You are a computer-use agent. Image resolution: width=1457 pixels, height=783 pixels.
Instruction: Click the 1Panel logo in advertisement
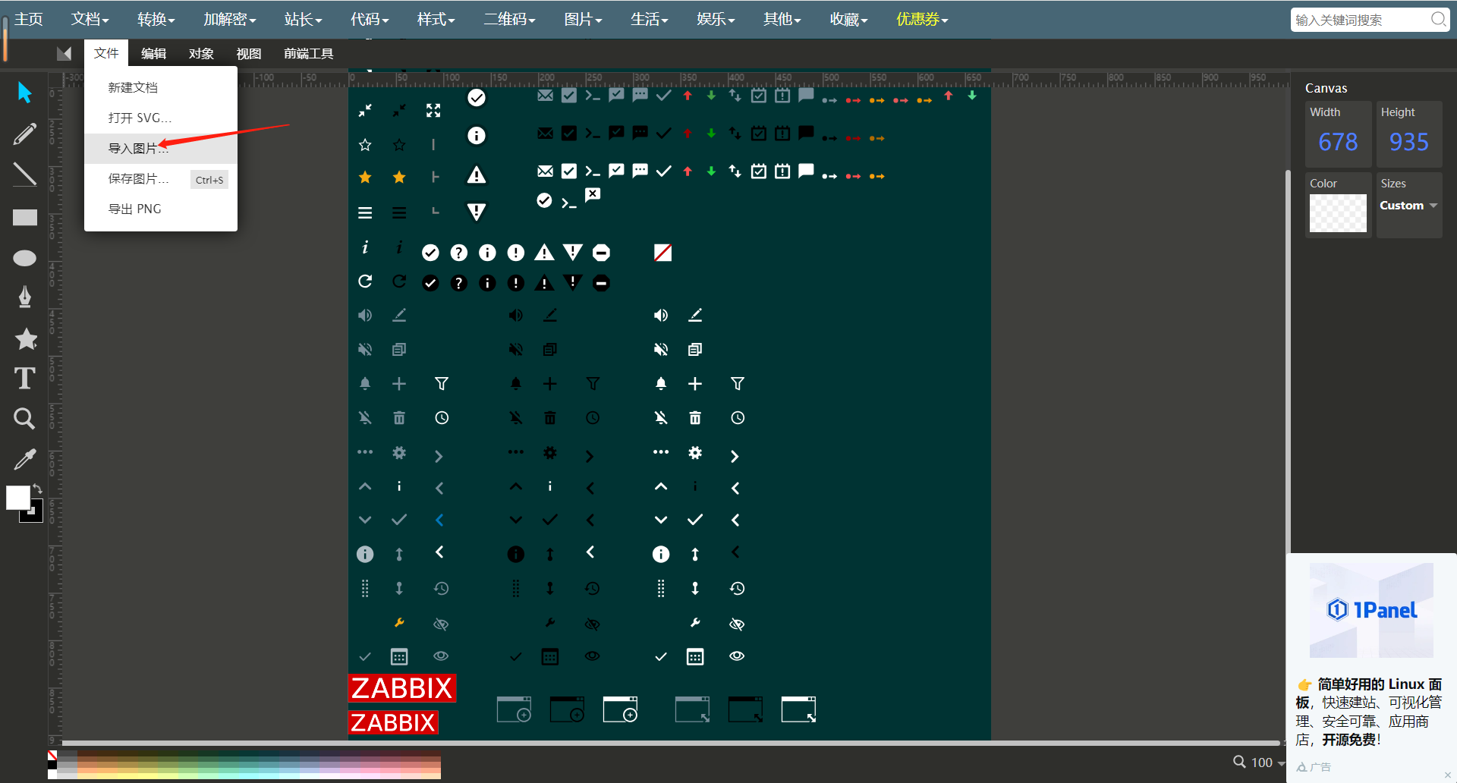(x=1372, y=610)
